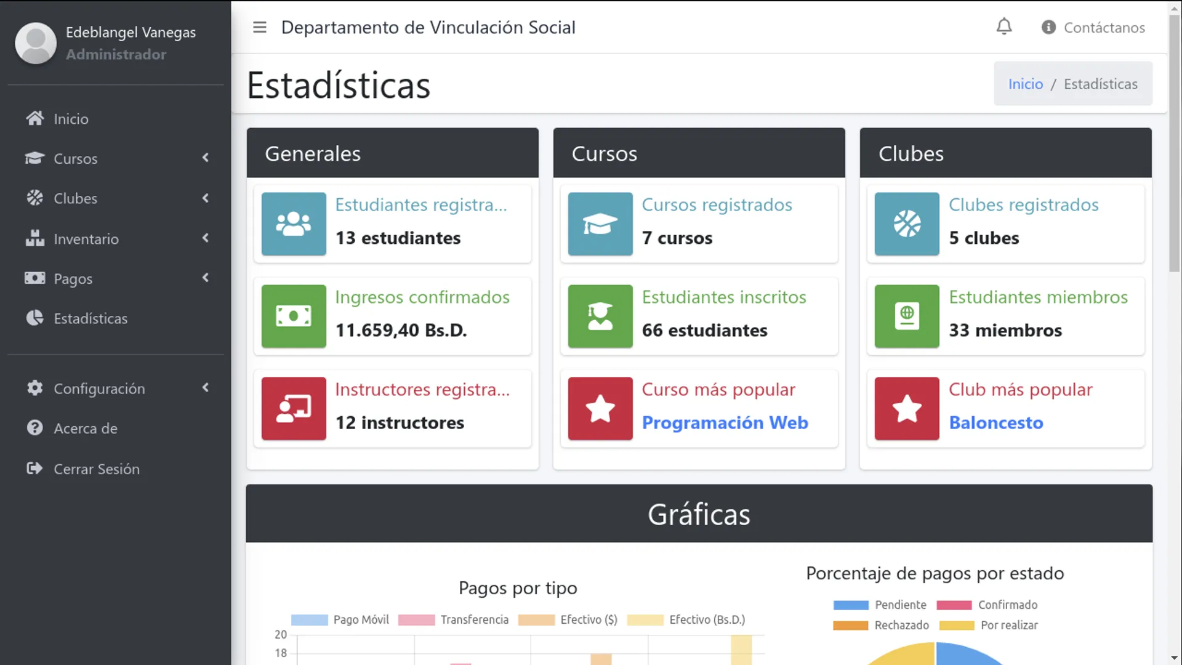Toggle Pago Móvil legend swatch
This screenshot has width=1182, height=665.
coord(310,620)
